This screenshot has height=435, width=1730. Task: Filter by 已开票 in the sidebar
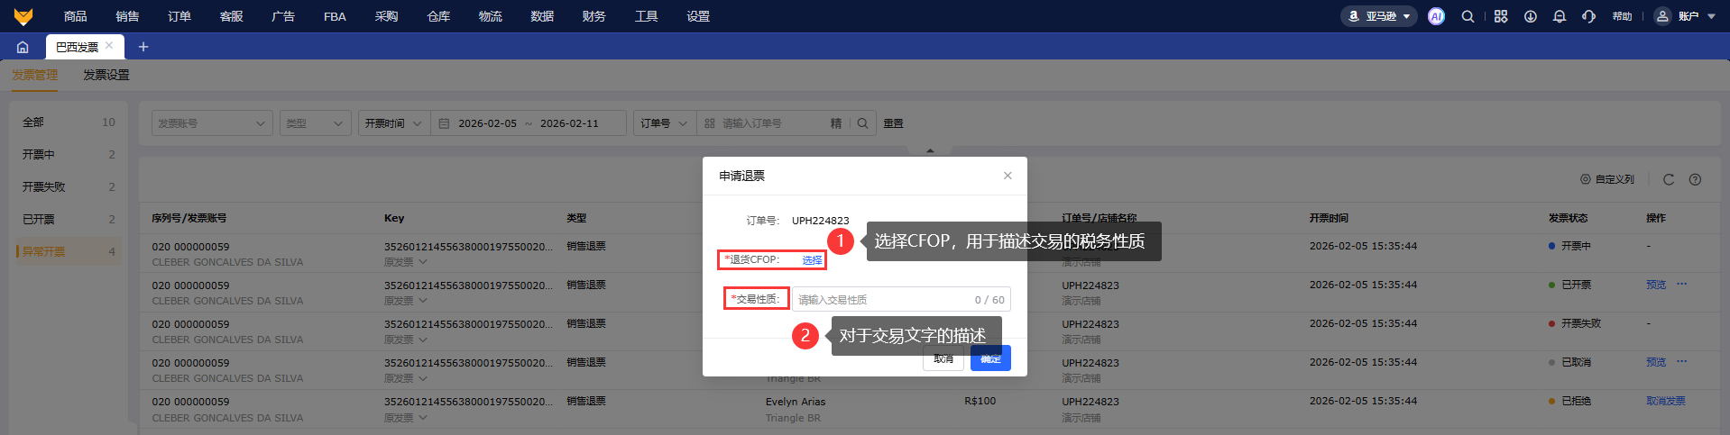click(69, 220)
